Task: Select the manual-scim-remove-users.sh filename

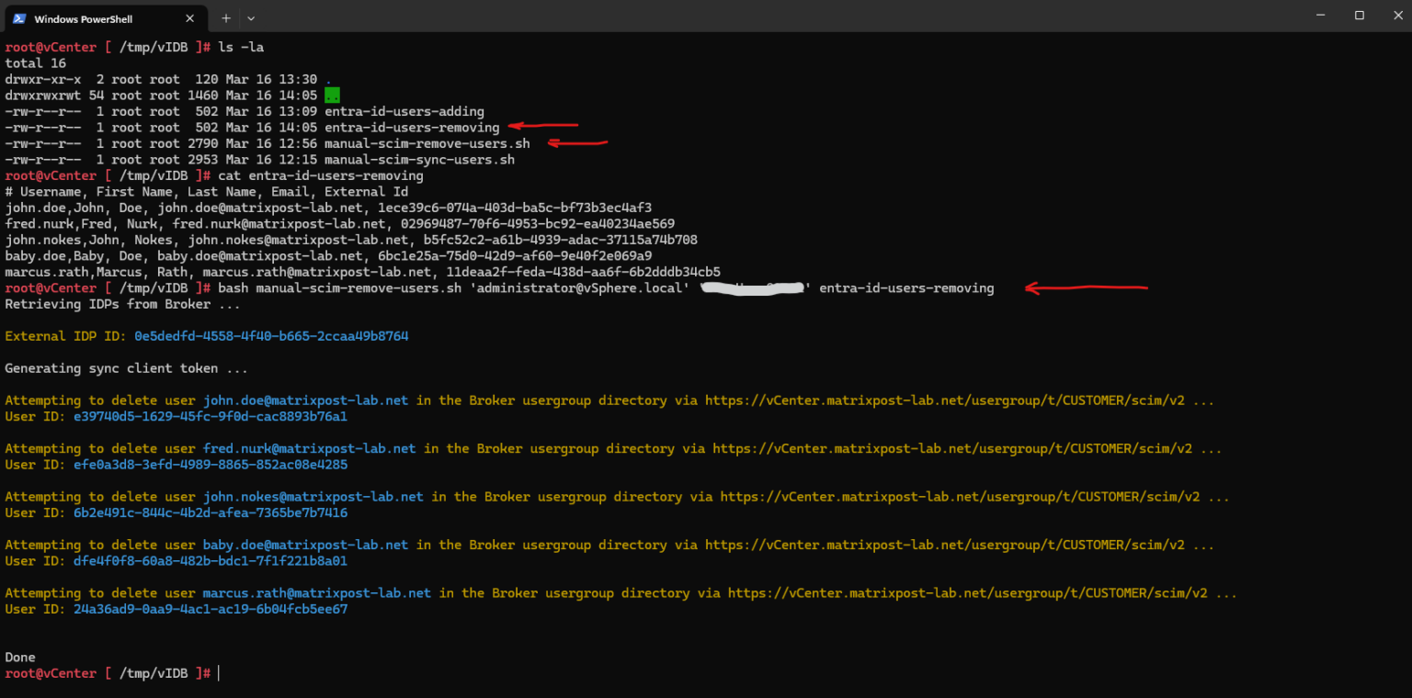Action: point(426,143)
